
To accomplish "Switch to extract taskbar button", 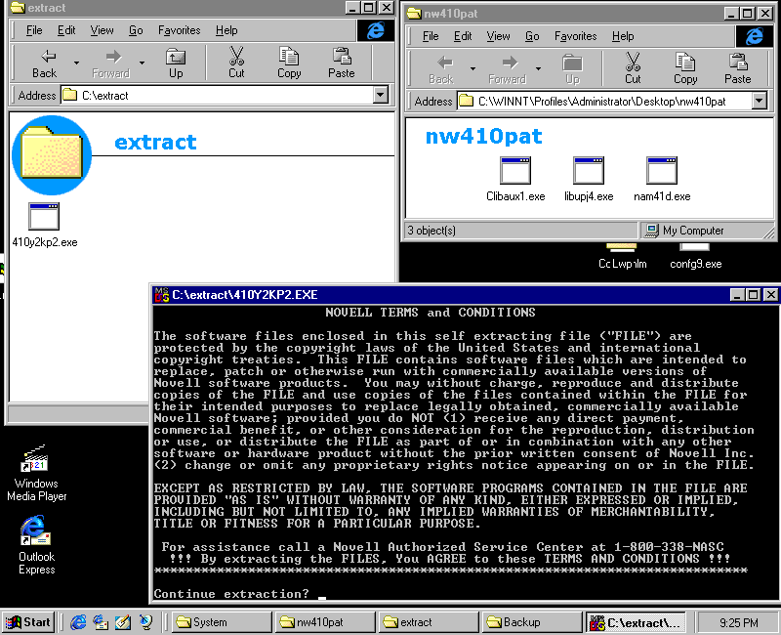I will 429,622.
